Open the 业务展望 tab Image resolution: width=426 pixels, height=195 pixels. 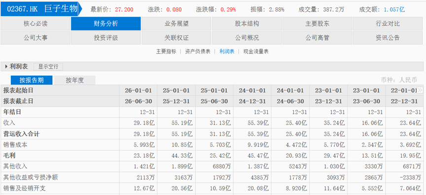pos(177,24)
